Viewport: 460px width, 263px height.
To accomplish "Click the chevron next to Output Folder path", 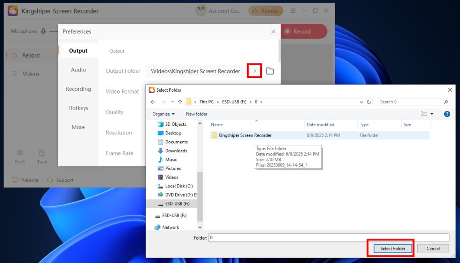I will (x=254, y=71).
